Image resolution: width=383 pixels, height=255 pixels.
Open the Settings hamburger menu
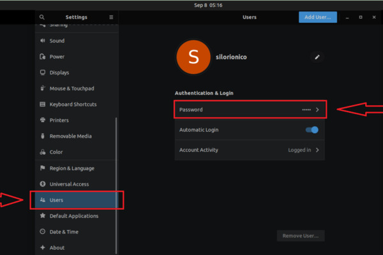[111, 17]
